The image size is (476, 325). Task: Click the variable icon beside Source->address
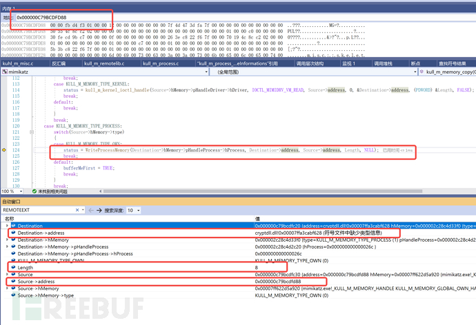(13, 281)
